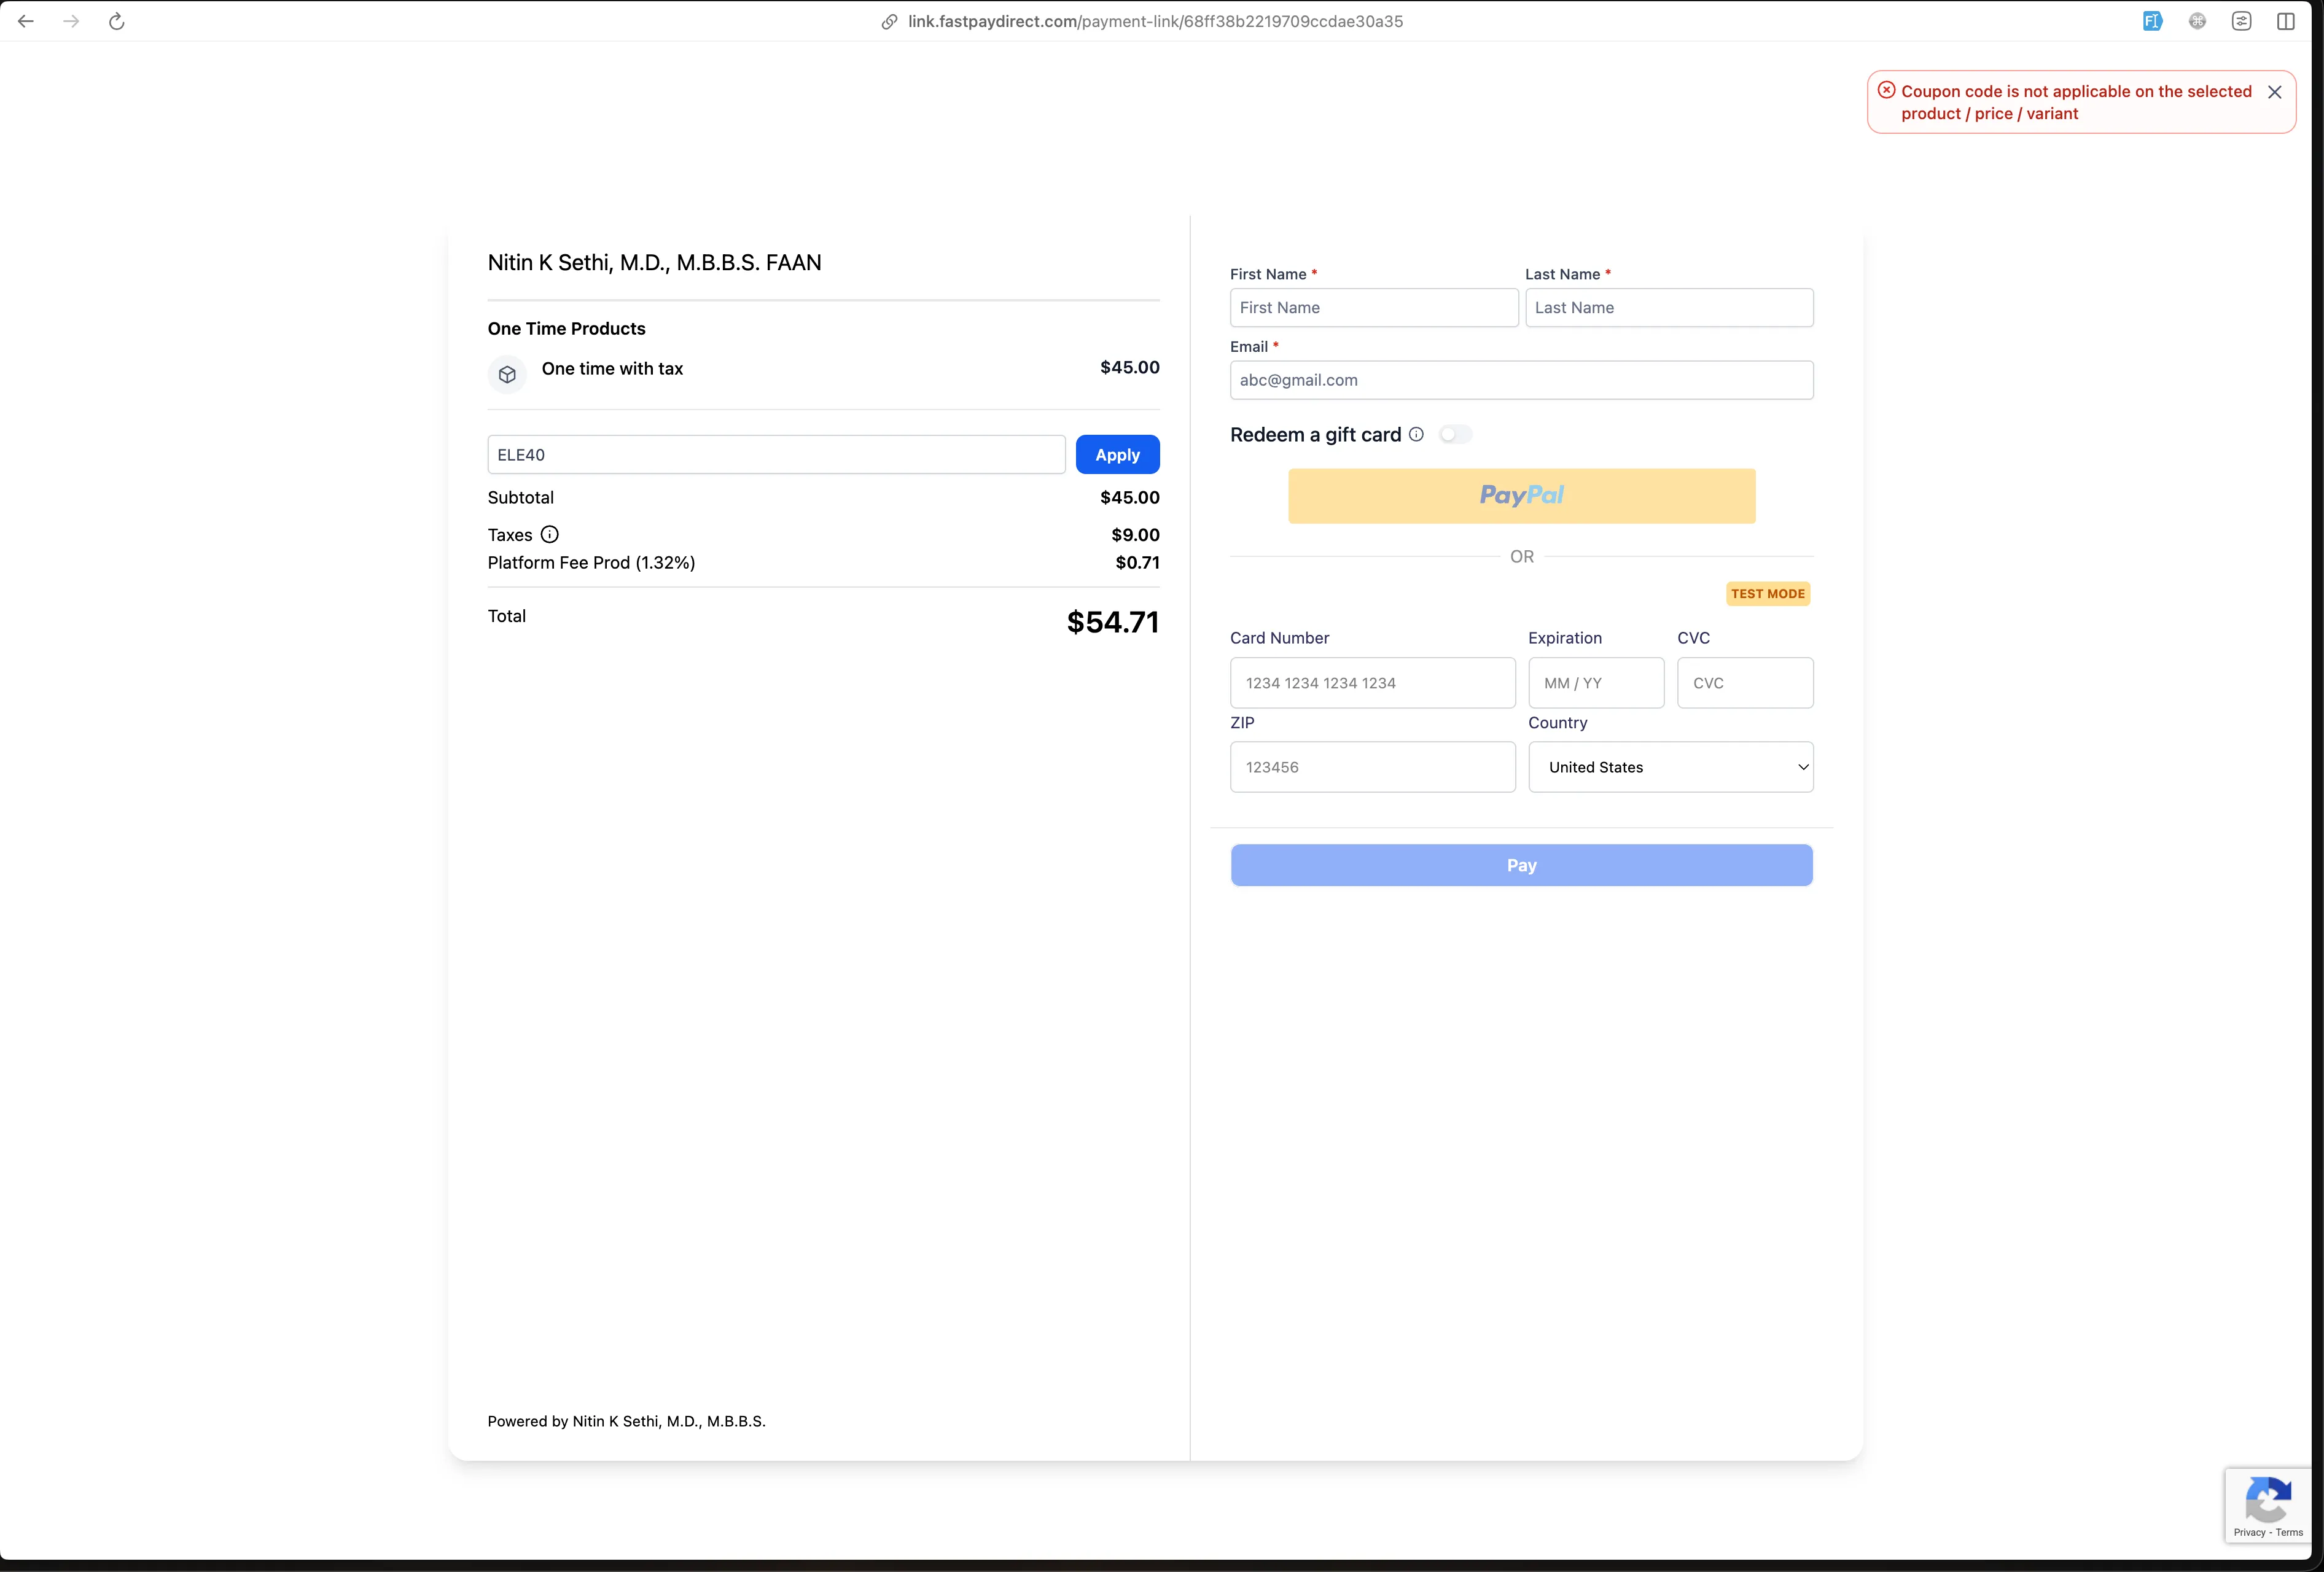Viewport: 2324px width, 1572px height.
Task: Click the info icon next to Taxes
Action: tap(549, 534)
